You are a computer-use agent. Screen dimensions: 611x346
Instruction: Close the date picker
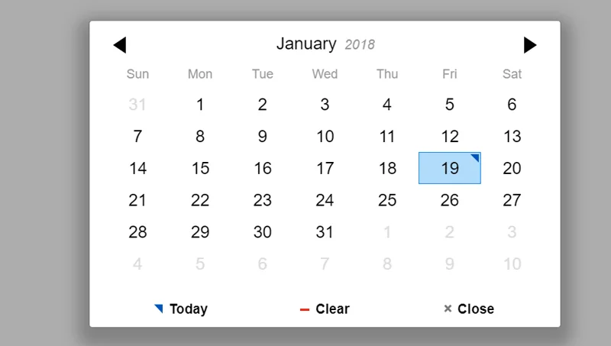click(469, 309)
